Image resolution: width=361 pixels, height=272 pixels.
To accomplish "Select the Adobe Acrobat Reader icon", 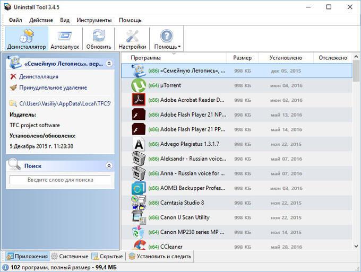I will tap(139, 100).
